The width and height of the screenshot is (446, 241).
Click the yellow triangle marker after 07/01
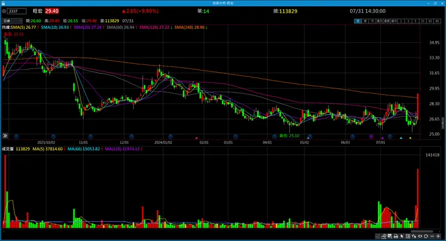[x=410, y=138]
